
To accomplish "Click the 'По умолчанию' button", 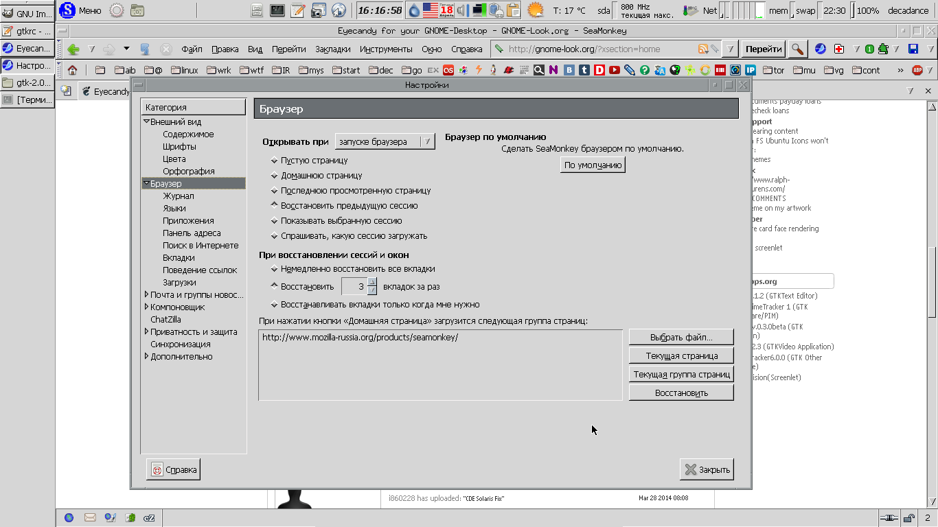I will [593, 165].
